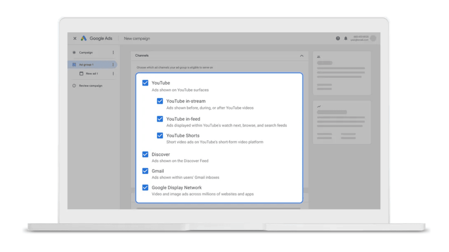Select Review campaign in the sidebar
Image resolution: width=449 pixels, height=252 pixels.
coord(91,86)
